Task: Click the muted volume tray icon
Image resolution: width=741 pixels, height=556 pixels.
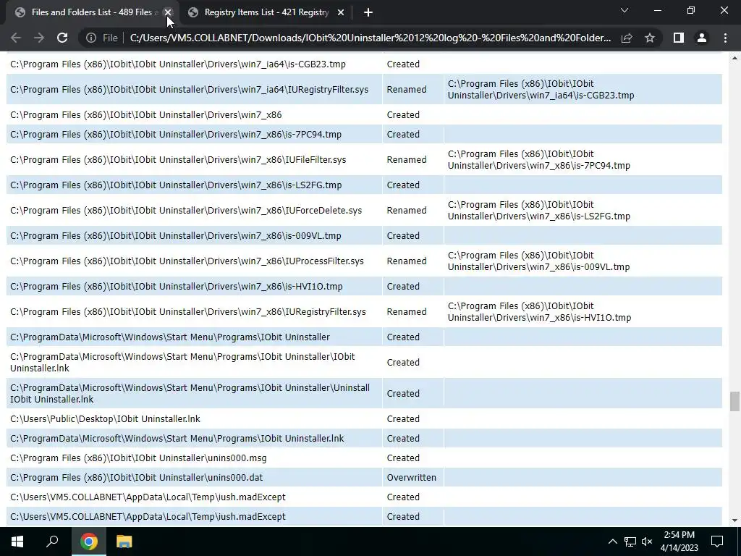Action: pyautogui.click(x=647, y=542)
